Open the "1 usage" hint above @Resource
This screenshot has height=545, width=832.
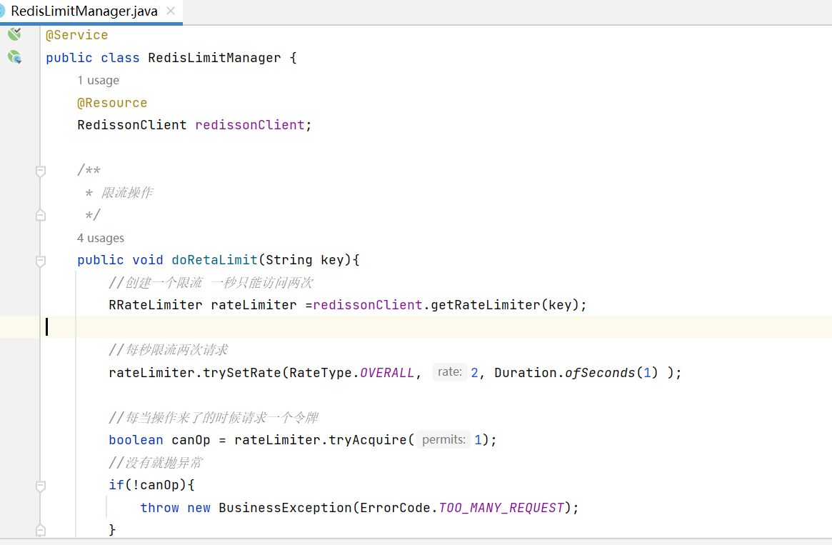click(98, 80)
